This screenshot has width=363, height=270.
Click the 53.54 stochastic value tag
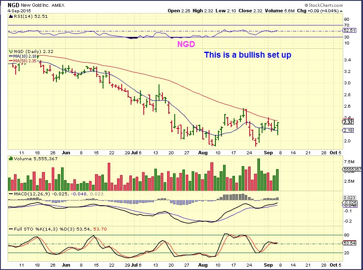(349, 243)
